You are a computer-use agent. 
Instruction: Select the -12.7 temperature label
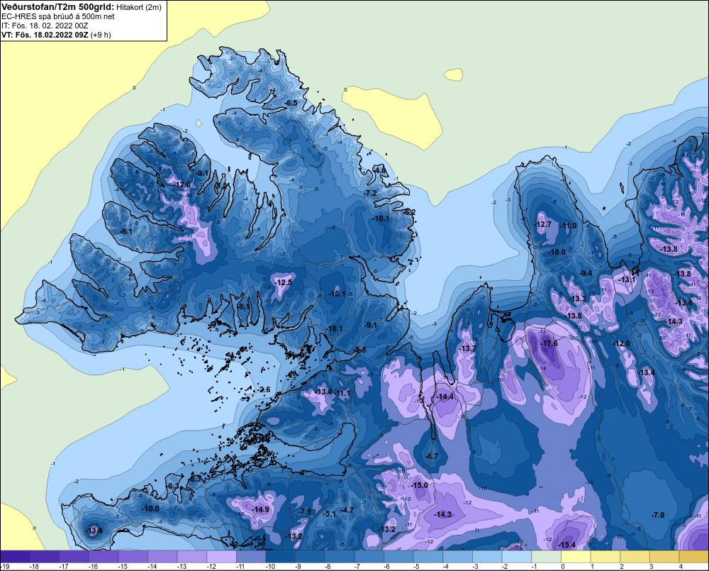point(542,224)
